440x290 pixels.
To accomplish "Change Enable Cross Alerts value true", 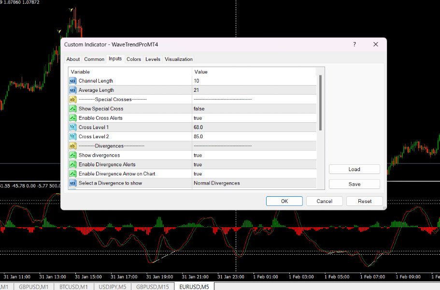I will tap(254, 118).
